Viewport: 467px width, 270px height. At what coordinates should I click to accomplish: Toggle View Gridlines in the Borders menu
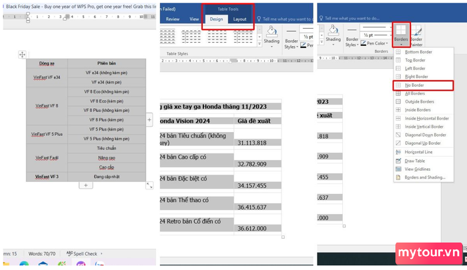point(423,169)
